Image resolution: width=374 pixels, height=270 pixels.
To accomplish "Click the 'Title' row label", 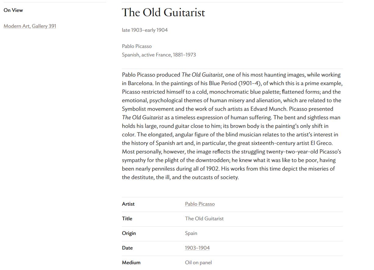I will coord(127,219).
